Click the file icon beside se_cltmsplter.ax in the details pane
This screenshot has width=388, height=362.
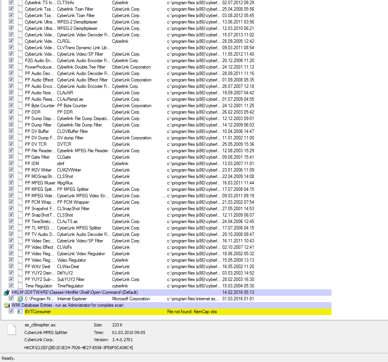[11, 330]
